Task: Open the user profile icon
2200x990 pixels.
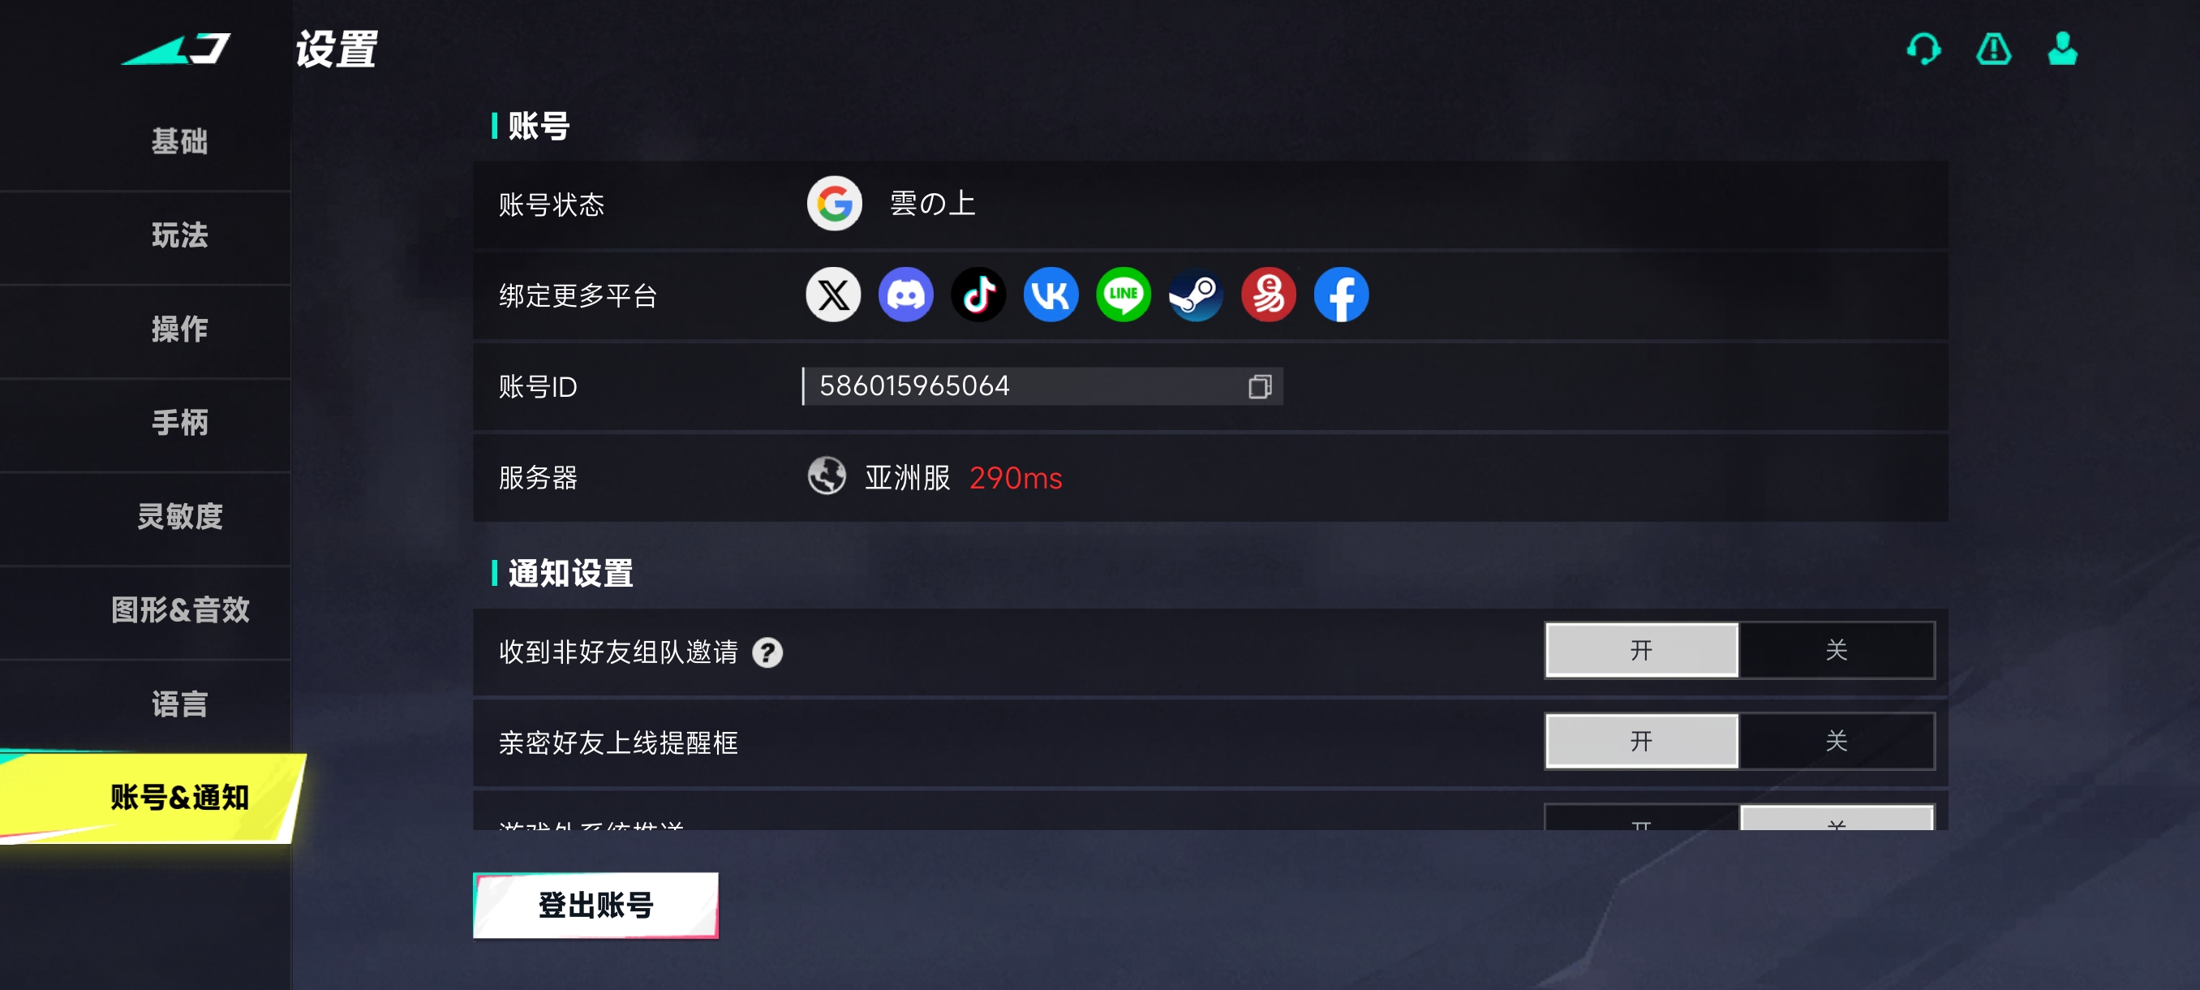Action: 2062,49
